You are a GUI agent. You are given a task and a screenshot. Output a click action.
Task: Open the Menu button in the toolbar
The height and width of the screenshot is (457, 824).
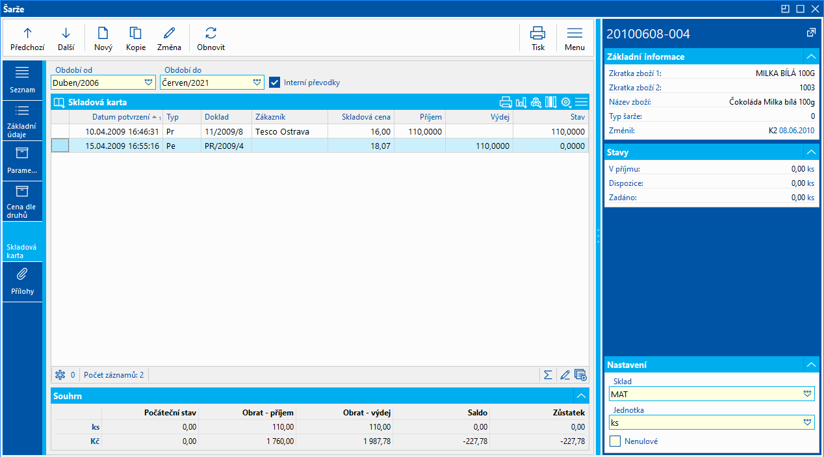(574, 38)
